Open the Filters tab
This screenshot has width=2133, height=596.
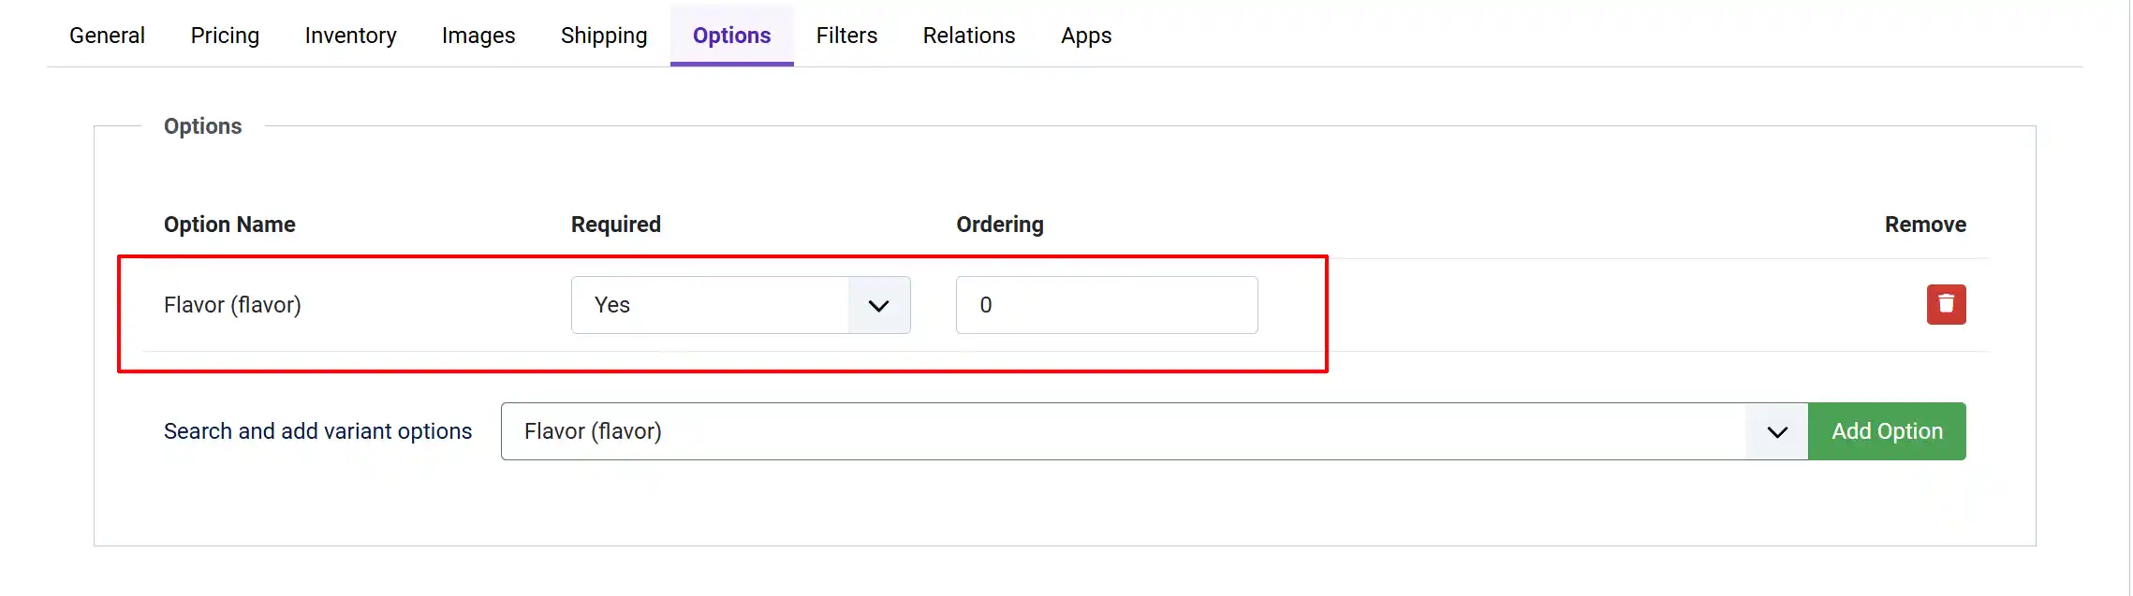846,36
